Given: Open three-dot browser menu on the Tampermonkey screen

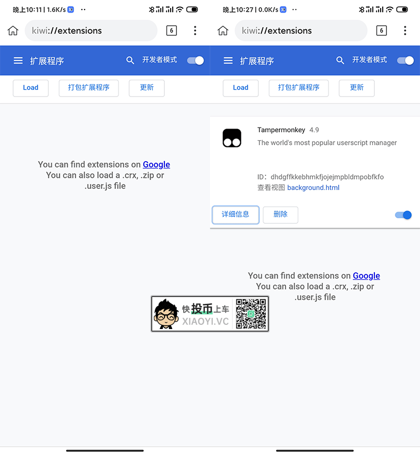Looking at the screenshot, I should pos(405,30).
